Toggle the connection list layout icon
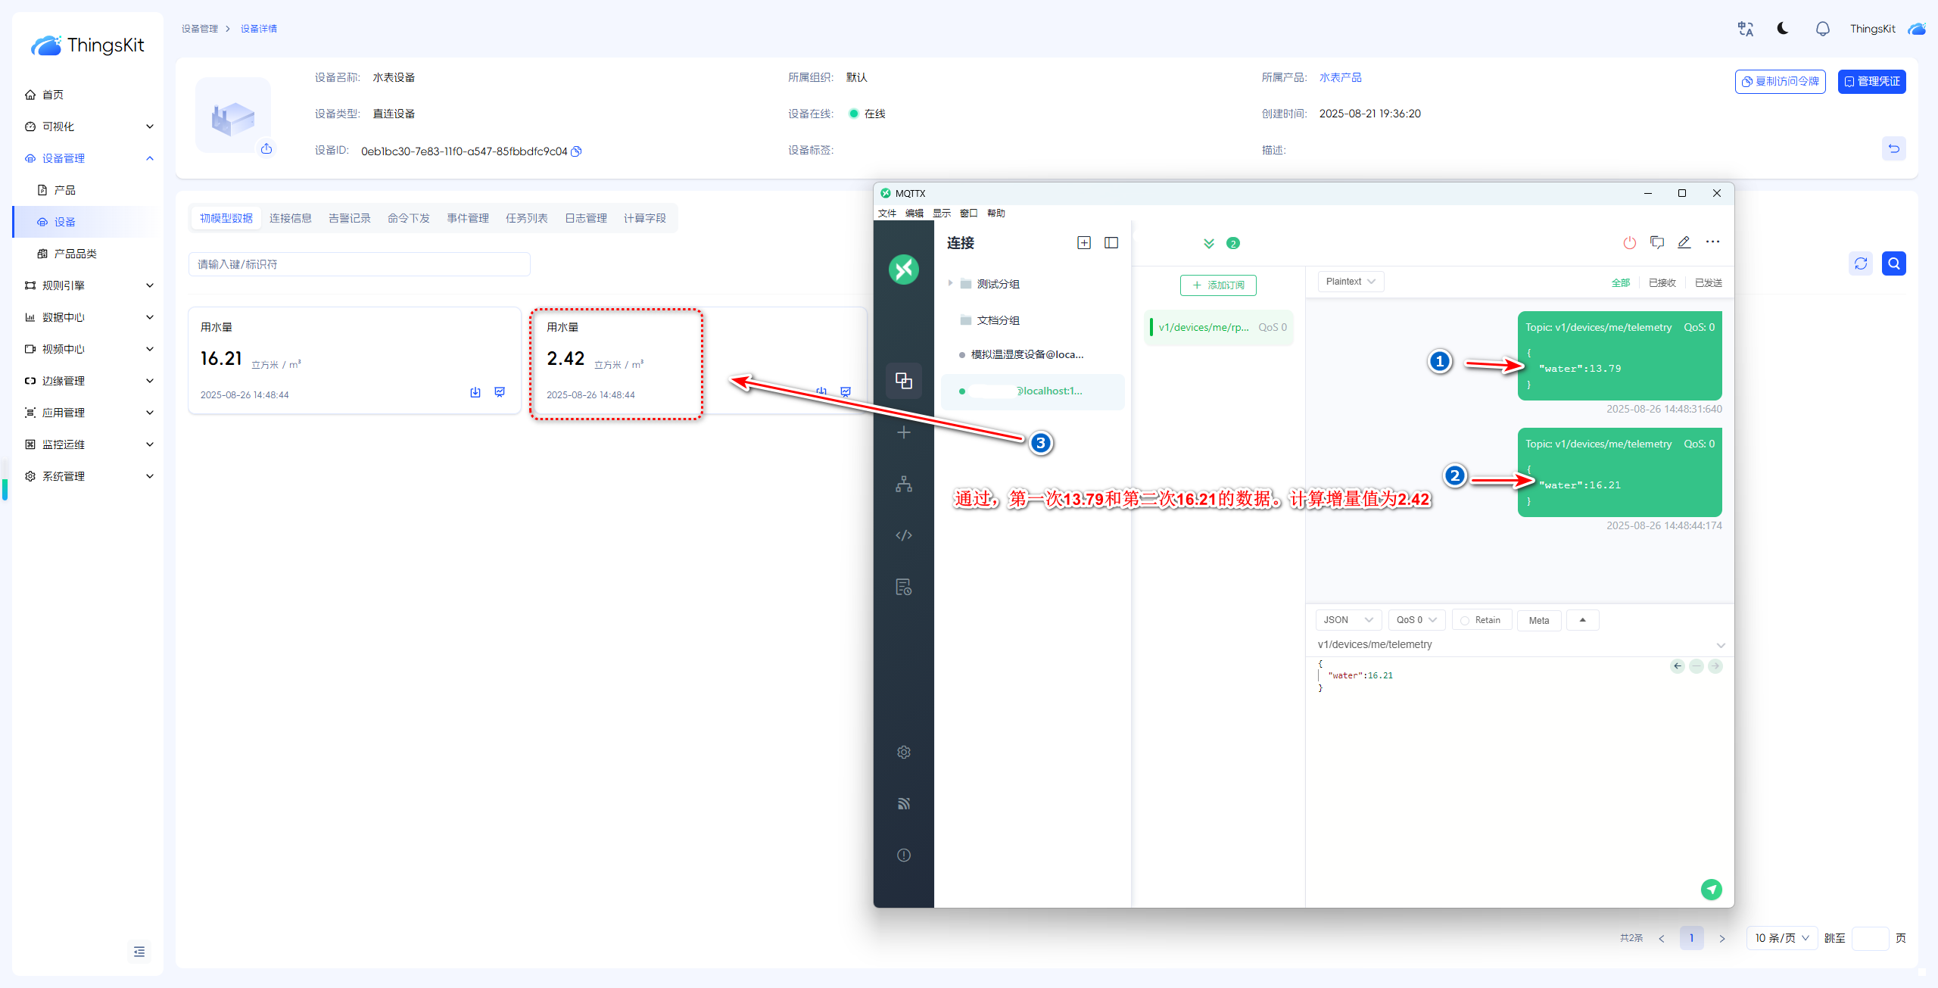 [x=1111, y=243]
